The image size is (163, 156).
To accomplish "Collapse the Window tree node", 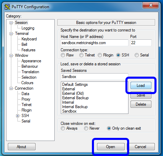I will (x=11, y=55).
